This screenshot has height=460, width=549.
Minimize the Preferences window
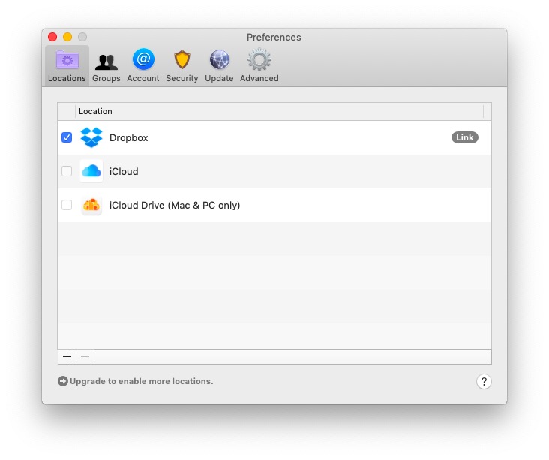coord(67,37)
